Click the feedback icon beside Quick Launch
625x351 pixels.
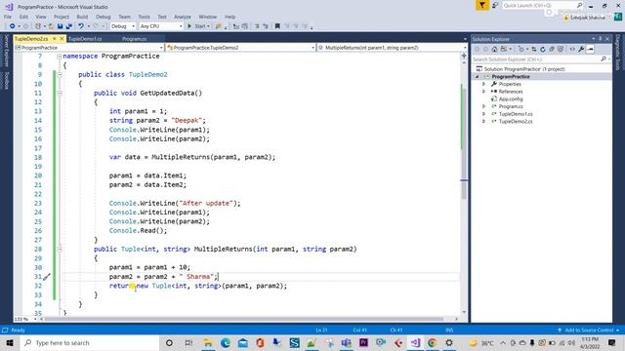click(x=495, y=5)
